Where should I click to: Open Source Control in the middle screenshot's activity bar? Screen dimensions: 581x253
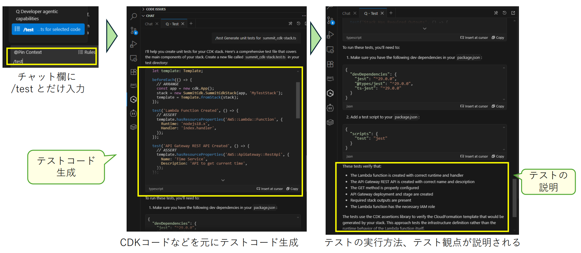[134, 31]
